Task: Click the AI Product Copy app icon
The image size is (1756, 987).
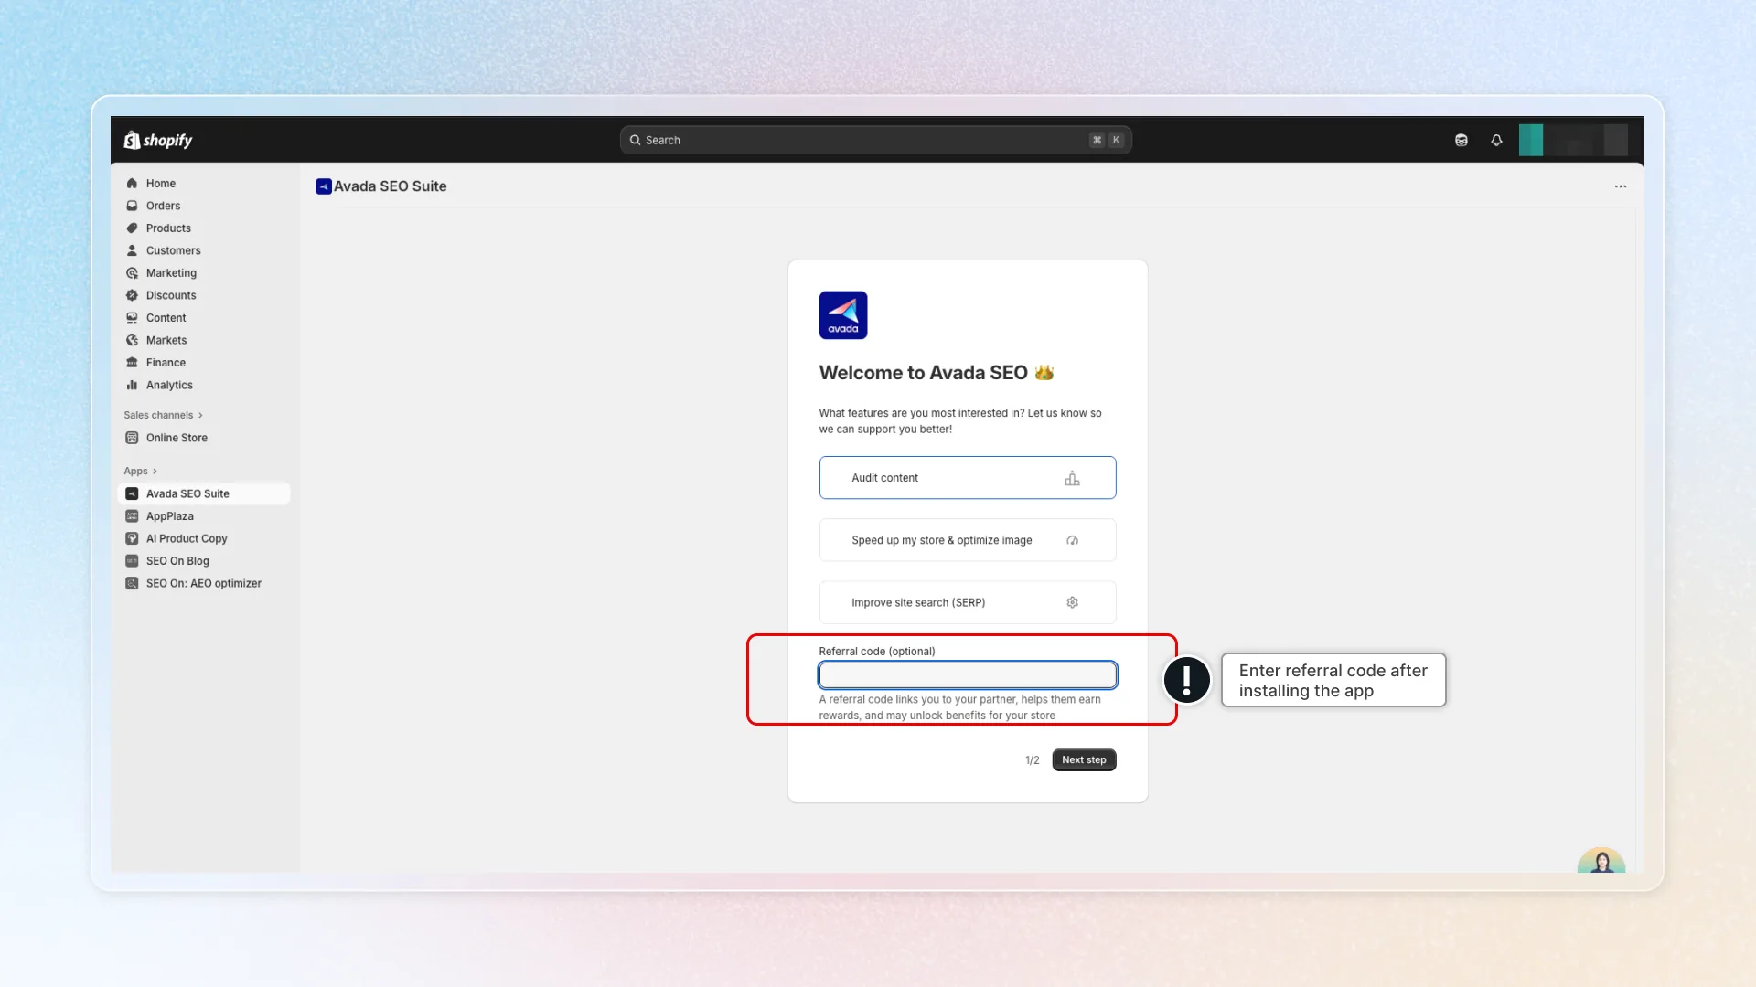Action: pos(132,538)
